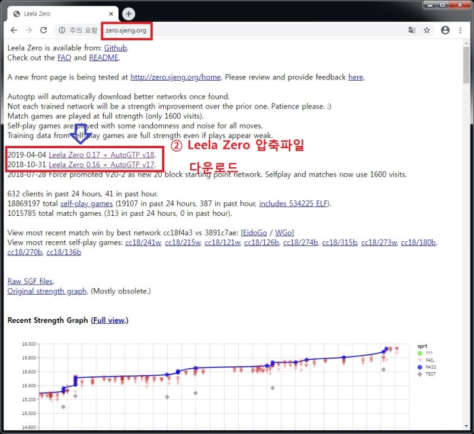Open the page translate feature
474x434 pixels.
[x=412, y=31]
